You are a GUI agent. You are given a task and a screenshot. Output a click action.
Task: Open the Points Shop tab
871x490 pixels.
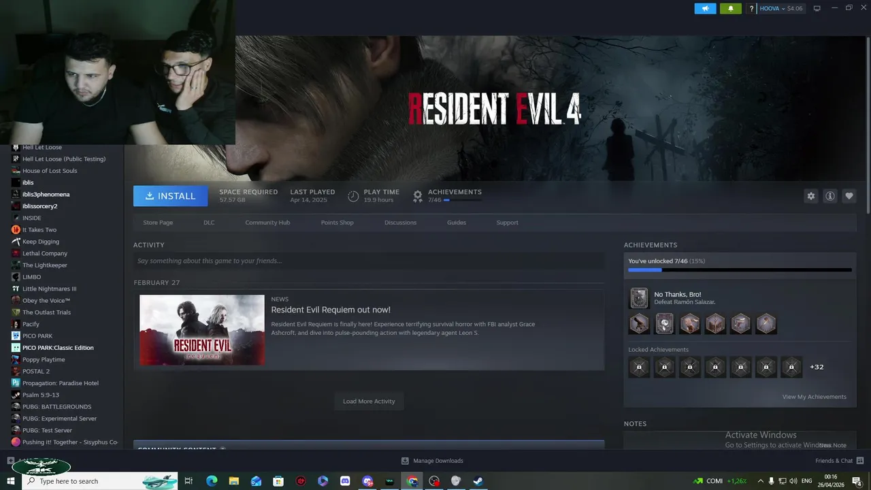[337, 223]
